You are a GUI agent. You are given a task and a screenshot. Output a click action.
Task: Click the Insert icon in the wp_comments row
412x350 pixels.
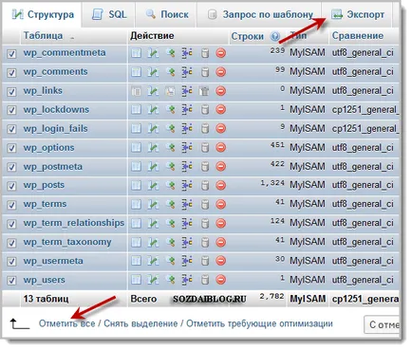[187, 72]
